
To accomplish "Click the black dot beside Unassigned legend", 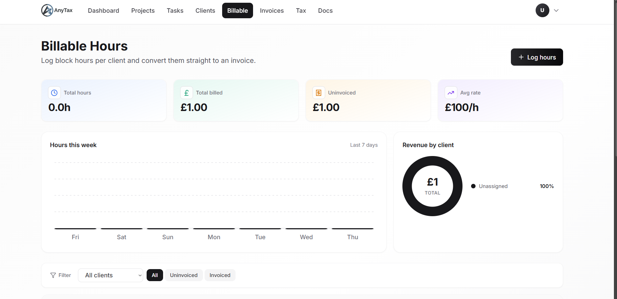I will coord(473,186).
